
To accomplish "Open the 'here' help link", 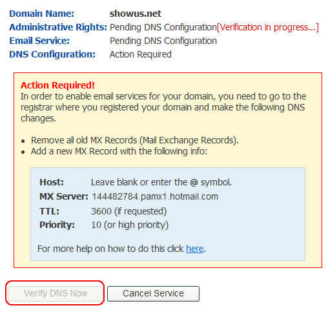I will (x=195, y=249).
